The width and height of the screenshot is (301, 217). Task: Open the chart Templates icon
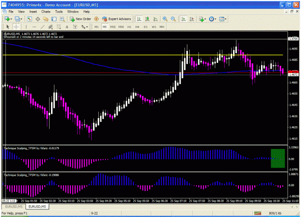click(222, 19)
